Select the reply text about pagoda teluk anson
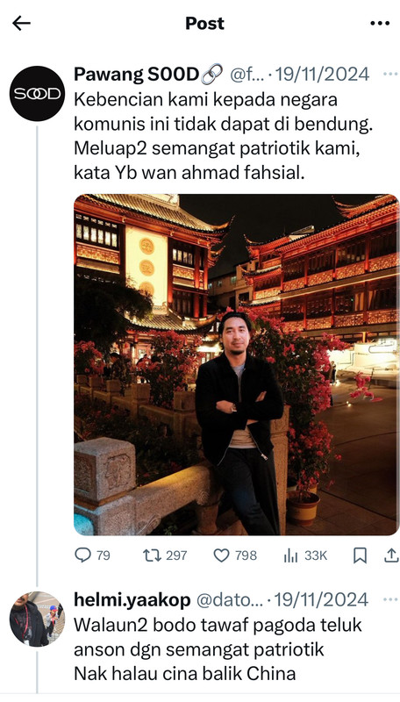This screenshot has width=400, height=702. [218, 649]
